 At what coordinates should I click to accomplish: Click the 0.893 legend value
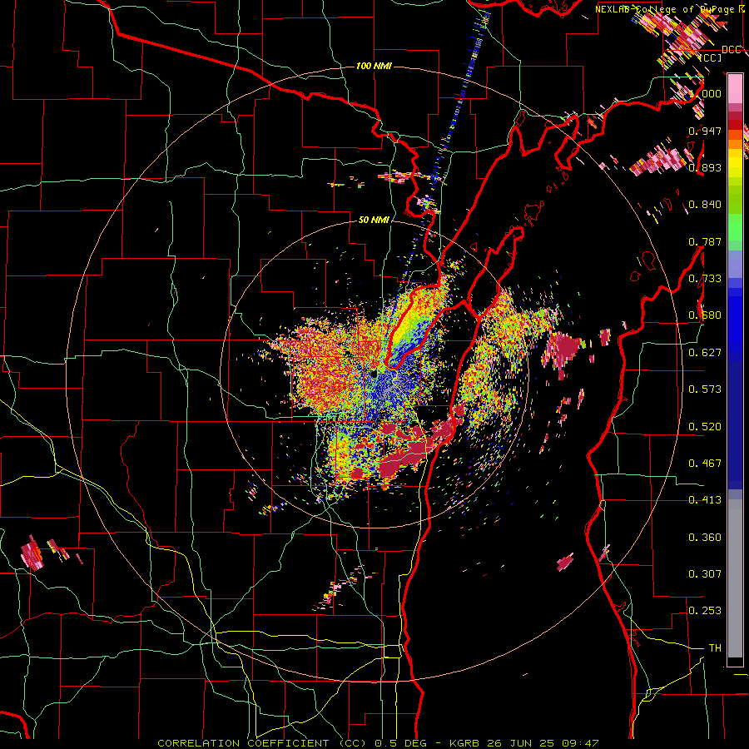point(705,167)
